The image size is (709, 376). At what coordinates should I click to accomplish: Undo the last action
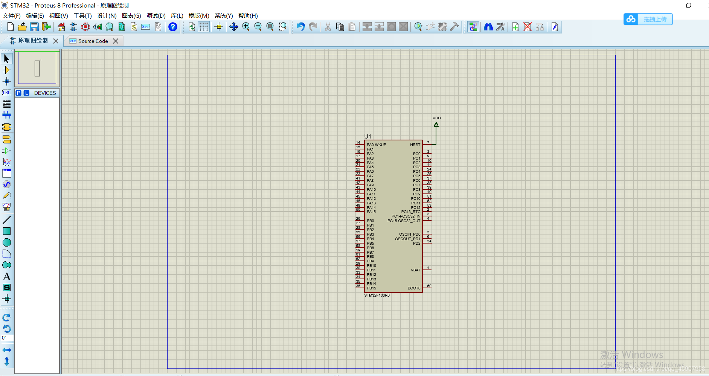[x=300, y=27]
